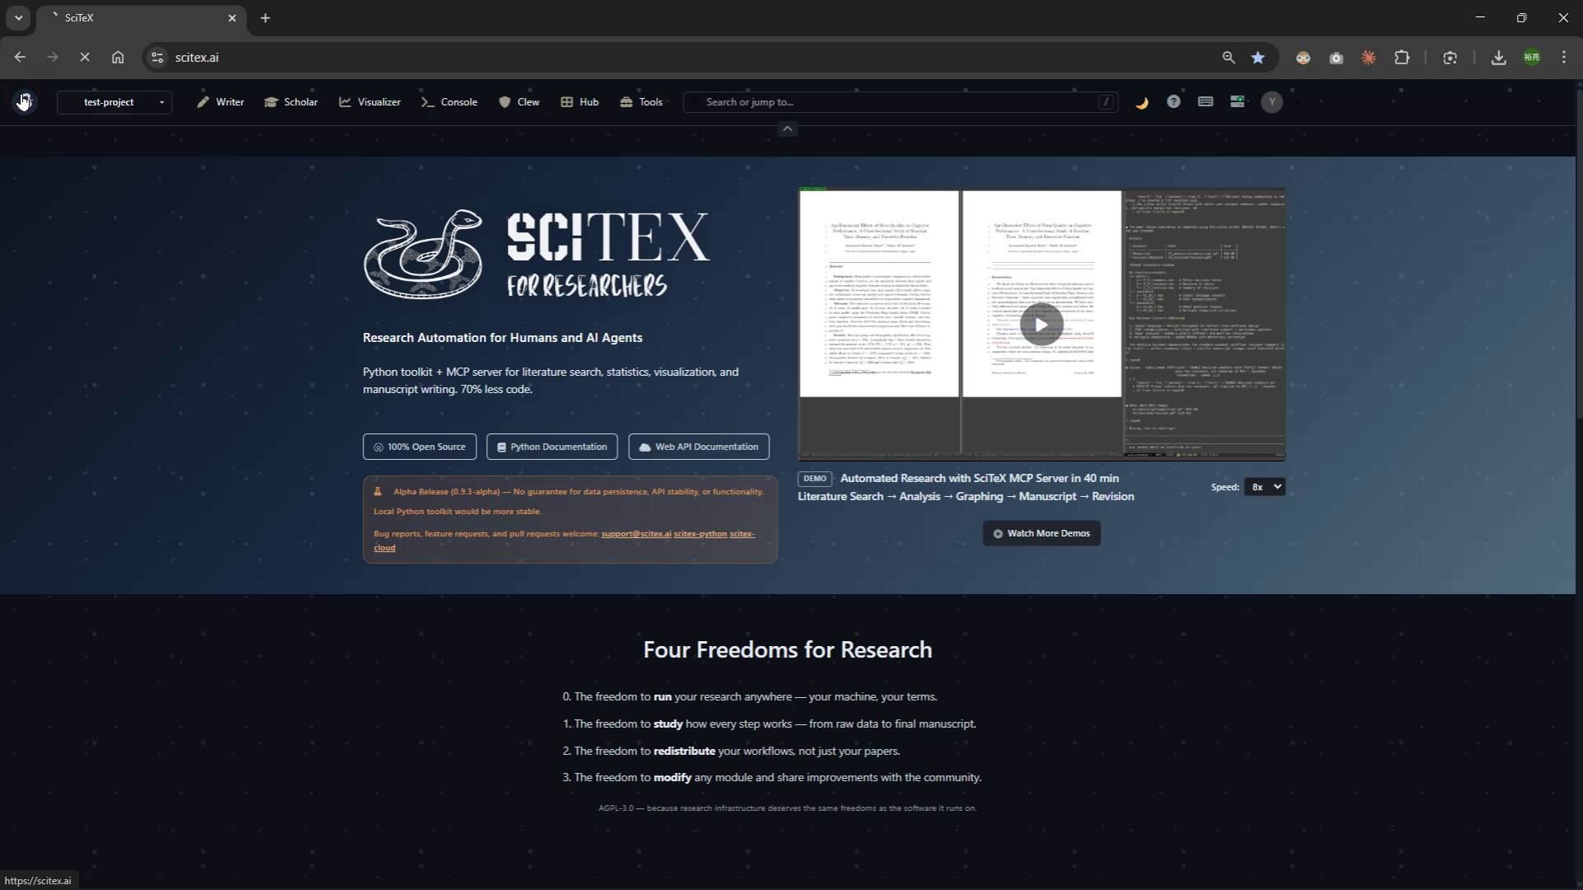Viewport: 1583px width, 890px height.
Task: Toggle the server status indicator
Action: pos(1237,101)
